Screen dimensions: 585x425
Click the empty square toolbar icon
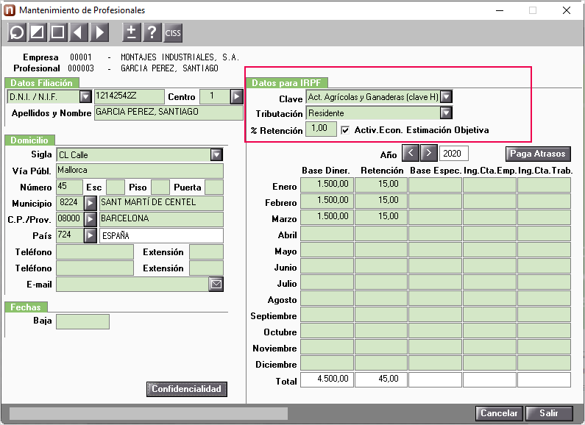click(x=57, y=32)
